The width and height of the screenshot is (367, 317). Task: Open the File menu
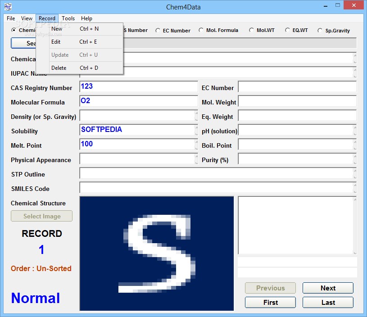tap(11, 18)
